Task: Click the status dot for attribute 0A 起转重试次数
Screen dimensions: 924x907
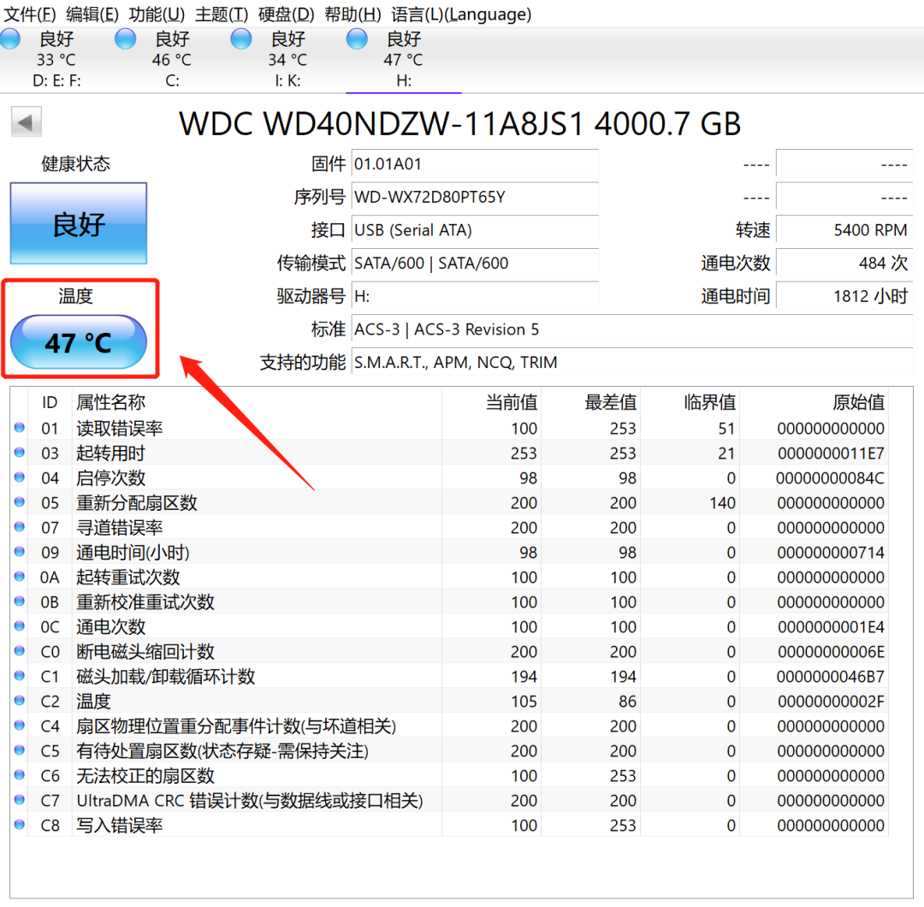Action: coord(20,576)
